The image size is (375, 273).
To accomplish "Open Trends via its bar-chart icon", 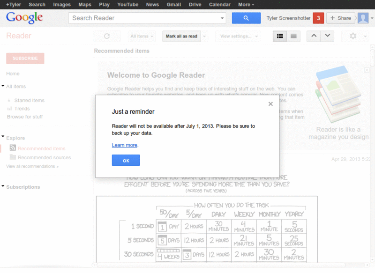I will (10, 109).
